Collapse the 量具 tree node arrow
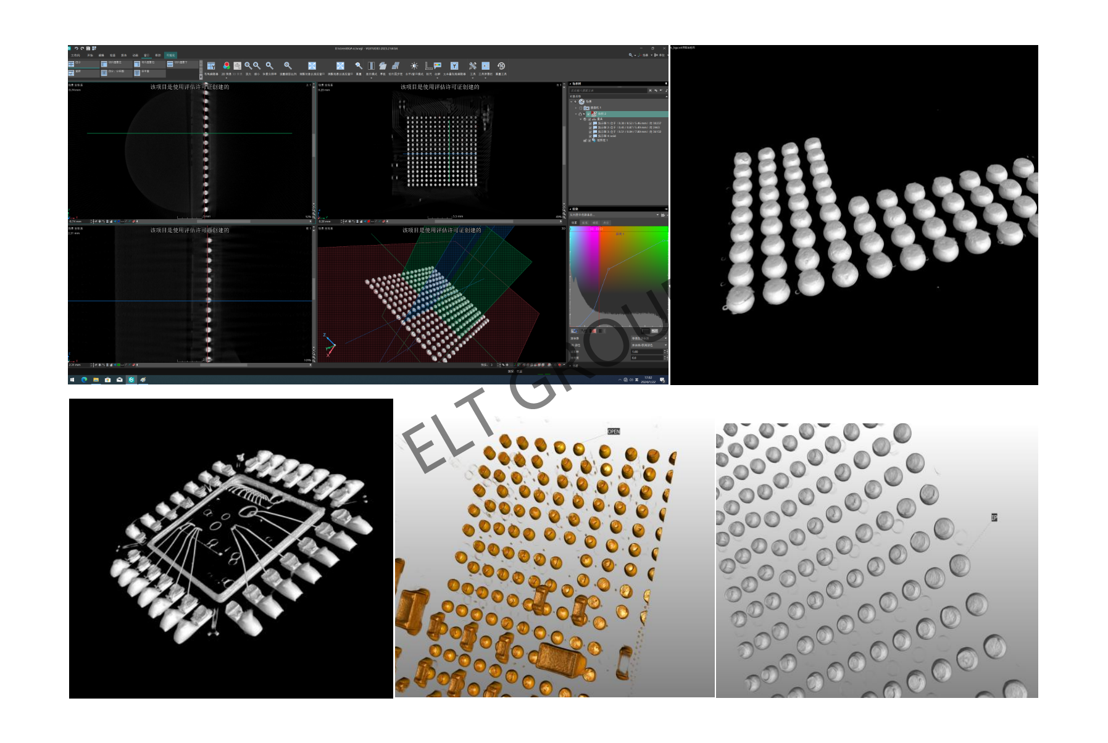 pos(581,119)
